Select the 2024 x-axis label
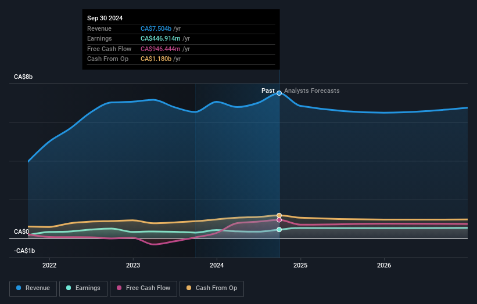 tap(217, 265)
